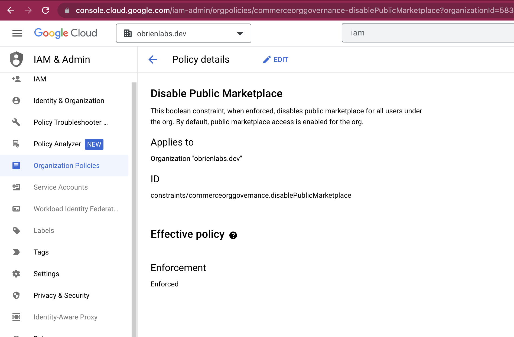Click the Policy Analyzer document icon
The height and width of the screenshot is (337, 514).
(16, 144)
